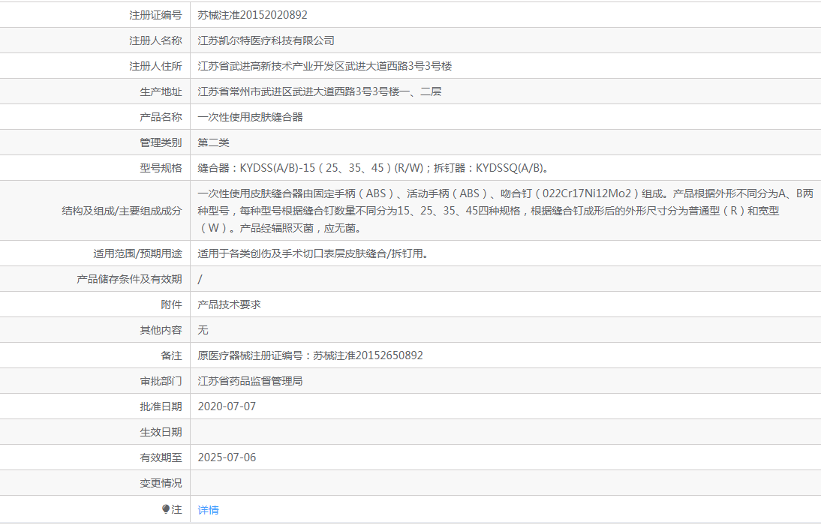Viewport: 821px width, 528px height.
Task: Click the lightbulb icon beside the 注 label
Action: pos(165,509)
